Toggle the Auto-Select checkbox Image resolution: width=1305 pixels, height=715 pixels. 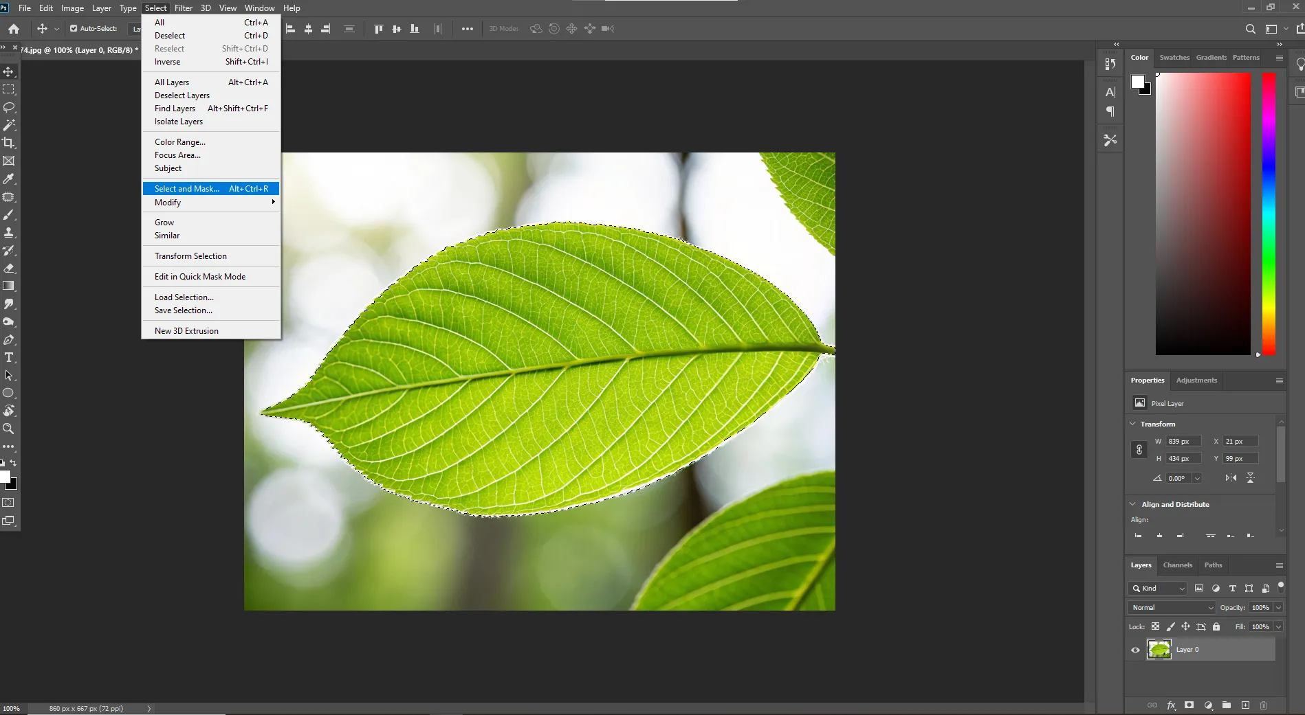pyautogui.click(x=74, y=29)
